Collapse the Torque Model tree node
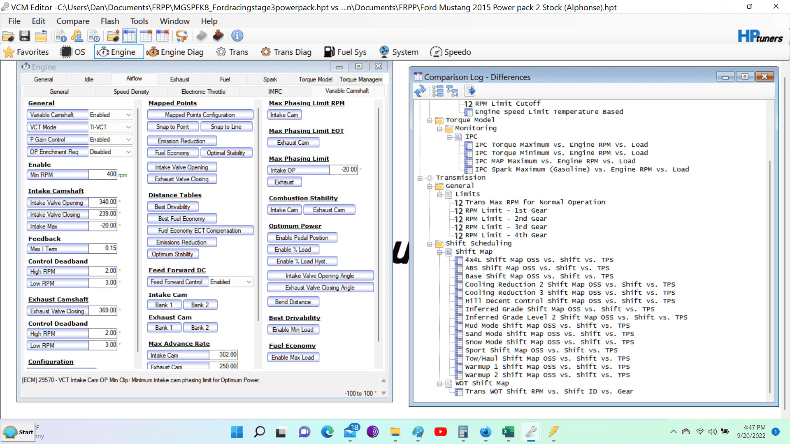 point(430,120)
